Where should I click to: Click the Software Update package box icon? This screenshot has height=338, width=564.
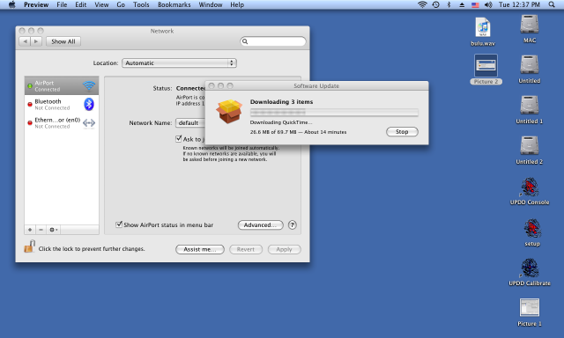coord(229,112)
